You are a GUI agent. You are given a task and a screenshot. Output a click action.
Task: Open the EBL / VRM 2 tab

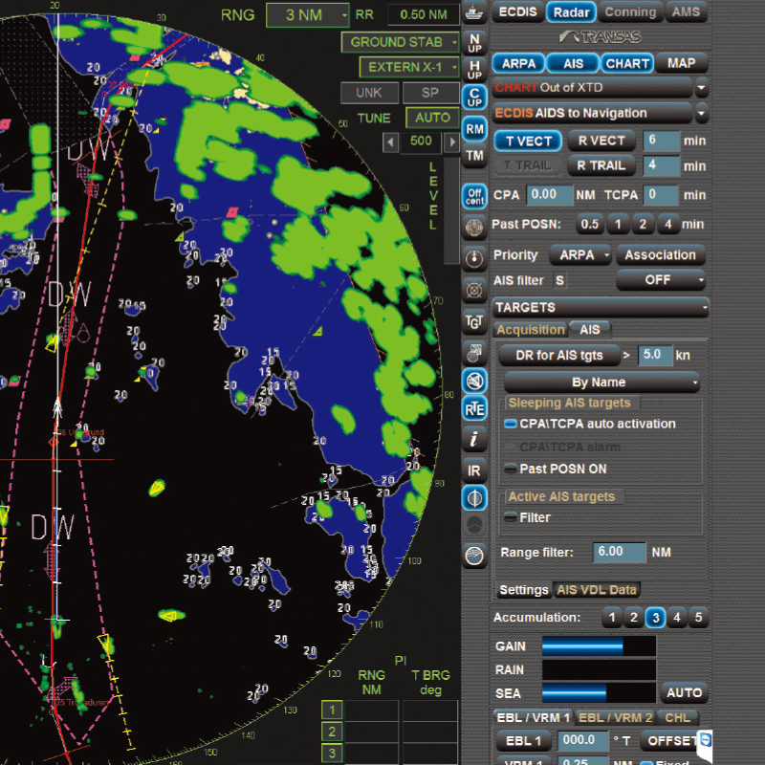(x=616, y=717)
